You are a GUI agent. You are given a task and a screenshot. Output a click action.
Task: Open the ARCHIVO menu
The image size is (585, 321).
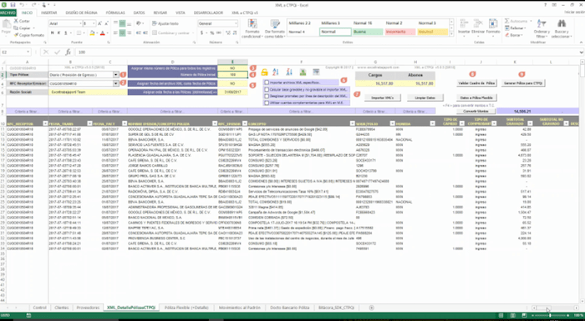8,13
